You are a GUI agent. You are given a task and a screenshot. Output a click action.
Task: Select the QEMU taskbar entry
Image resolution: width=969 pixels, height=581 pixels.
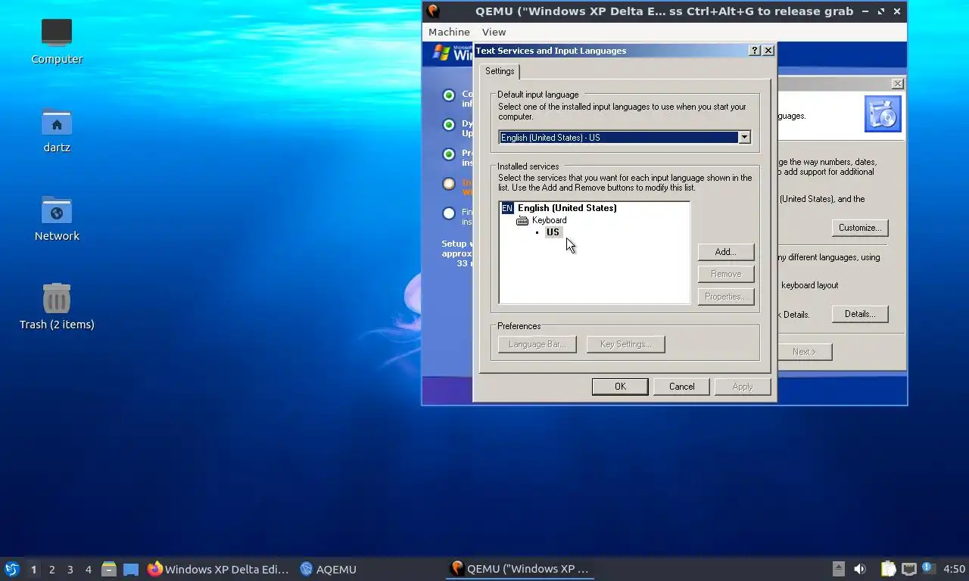pyautogui.click(x=520, y=569)
